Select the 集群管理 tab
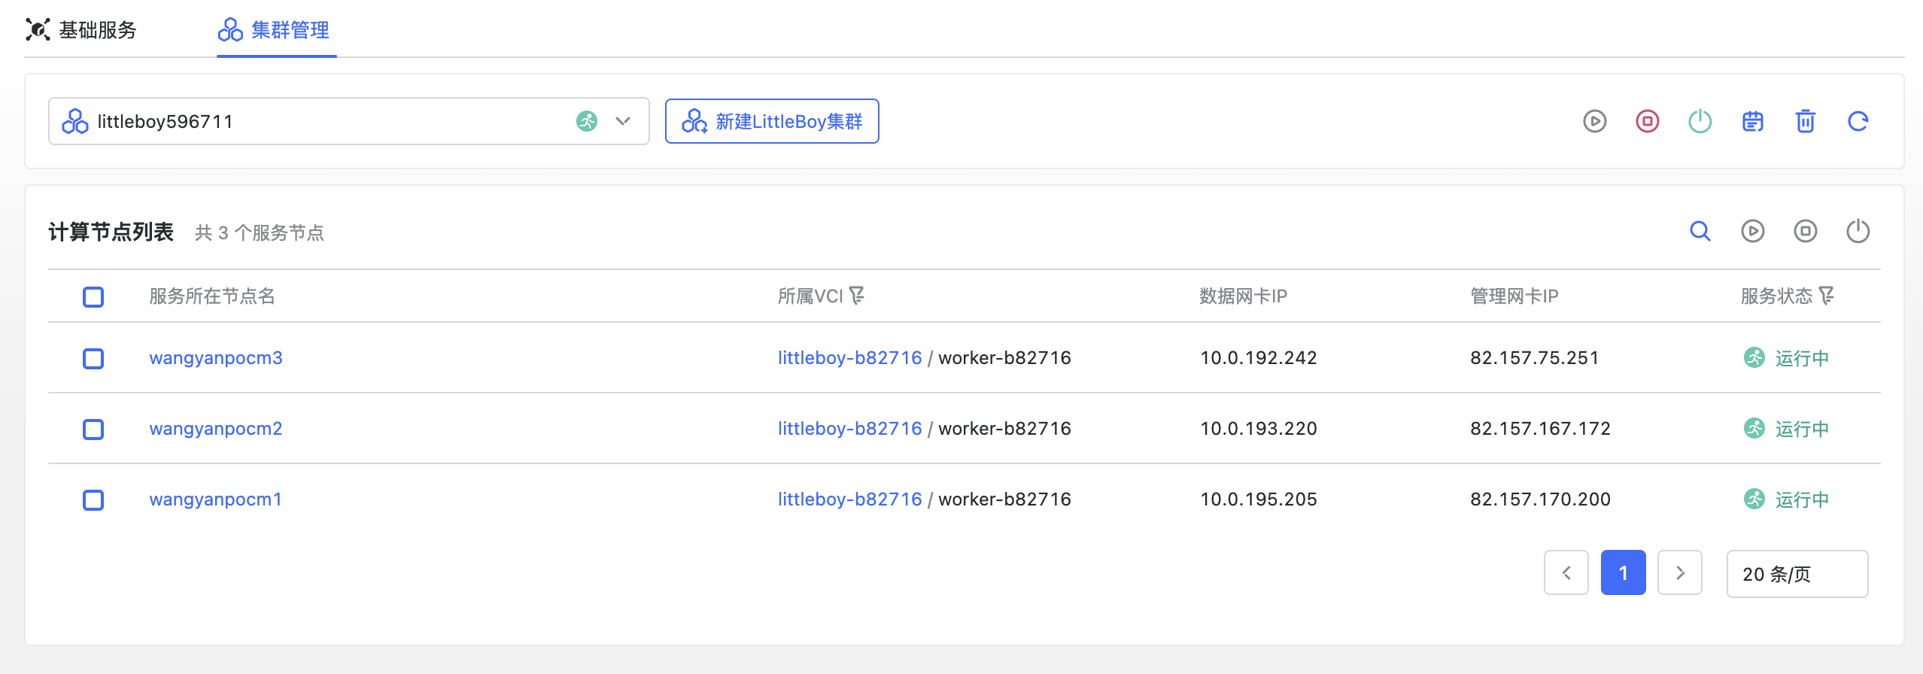Screen dimensions: 1923x674 (275, 30)
